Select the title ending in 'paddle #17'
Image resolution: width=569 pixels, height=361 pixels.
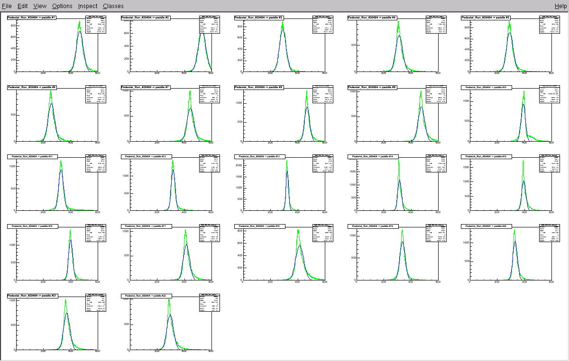(x=146, y=226)
